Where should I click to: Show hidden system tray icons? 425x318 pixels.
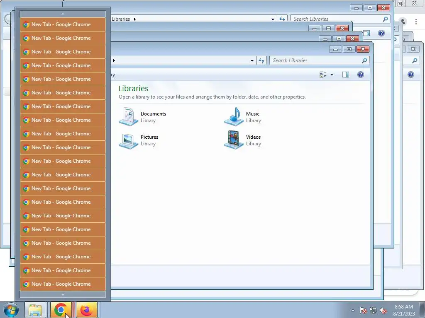353,310
